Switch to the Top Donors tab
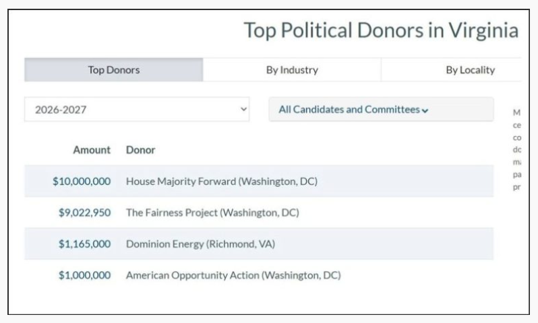538x323 pixels. click(113, 70)
